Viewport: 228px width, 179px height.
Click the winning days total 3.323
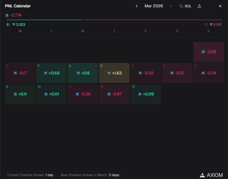click(x=21, y=24)
